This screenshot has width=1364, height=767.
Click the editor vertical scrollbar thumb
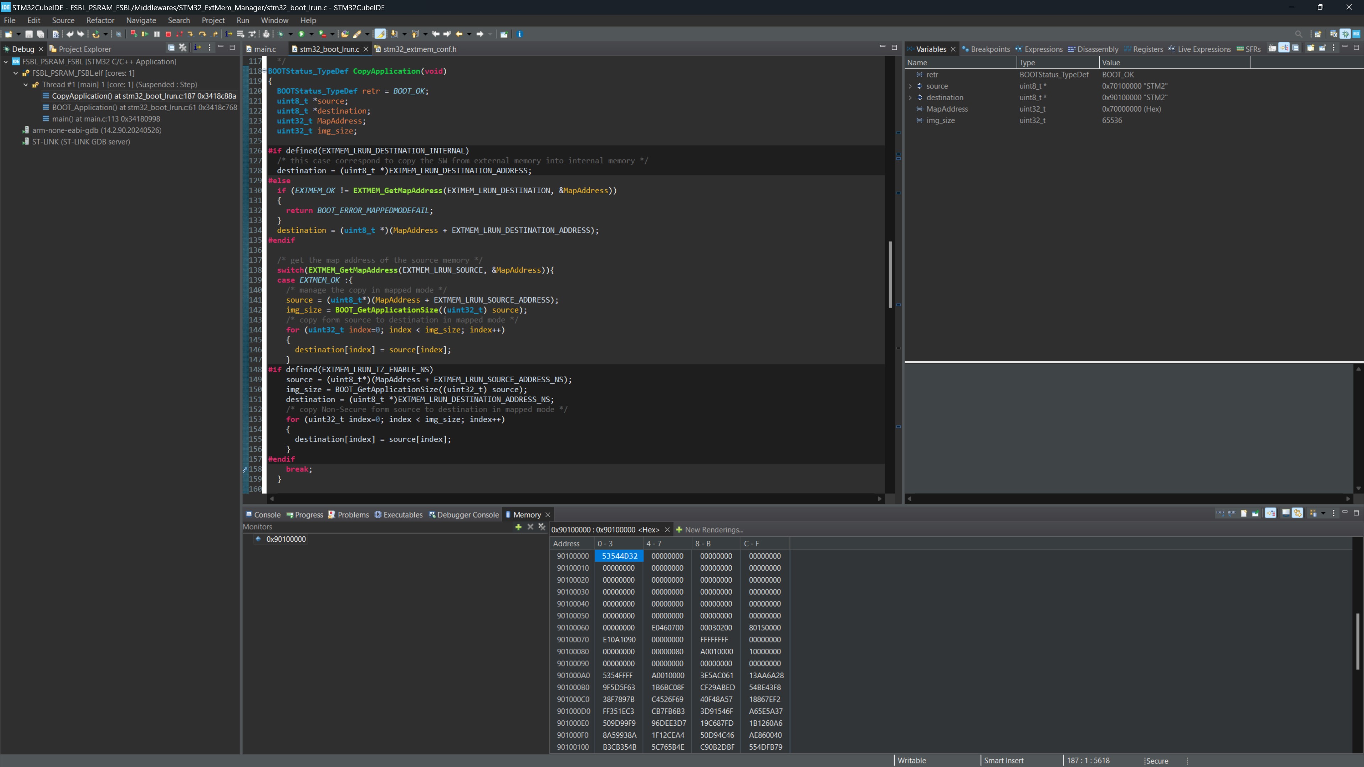tap(890, 274)
